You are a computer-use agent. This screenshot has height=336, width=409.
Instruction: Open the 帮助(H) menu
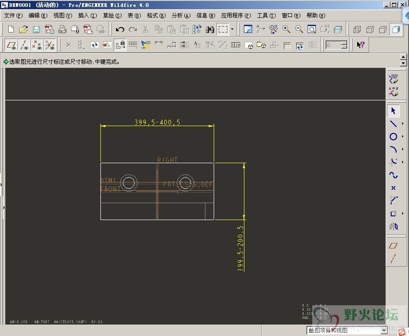pyautogui.click(x=315, y=16)
